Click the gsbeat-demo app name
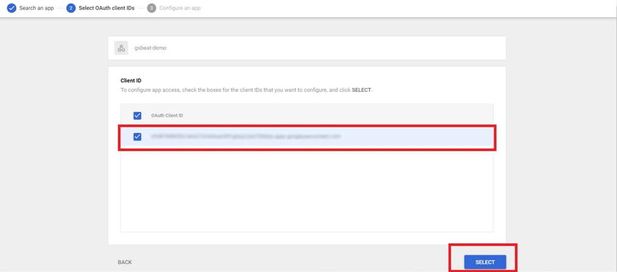617x272 pixels. (150, 48)
